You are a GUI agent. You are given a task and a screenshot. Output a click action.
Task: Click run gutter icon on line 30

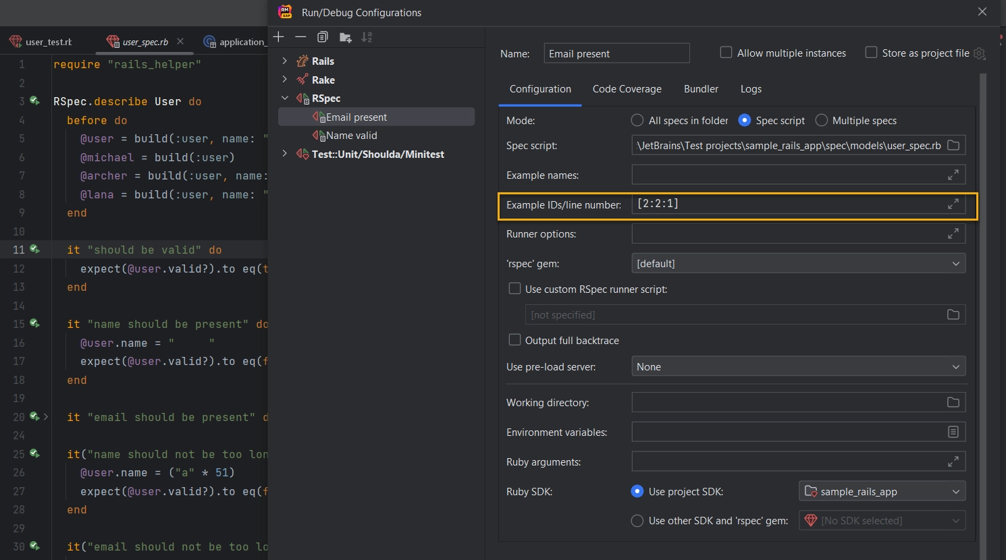(34, 547)
